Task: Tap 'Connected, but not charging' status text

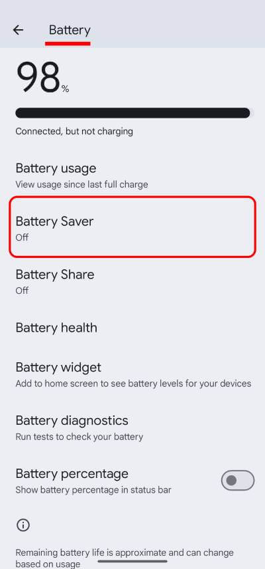Action: (74, 131)
